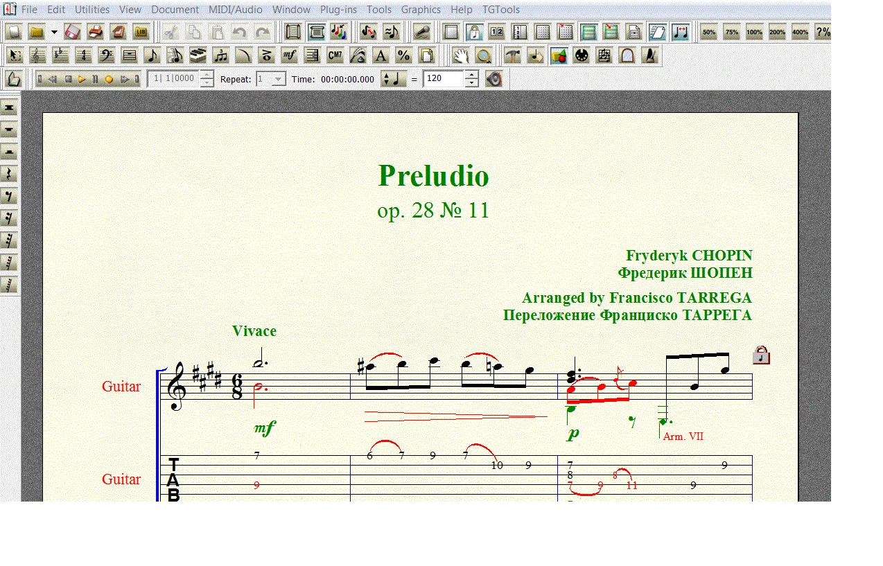Start playback with the Play button
The width and height of the screenshot is (883, 566).
[82, 79]
